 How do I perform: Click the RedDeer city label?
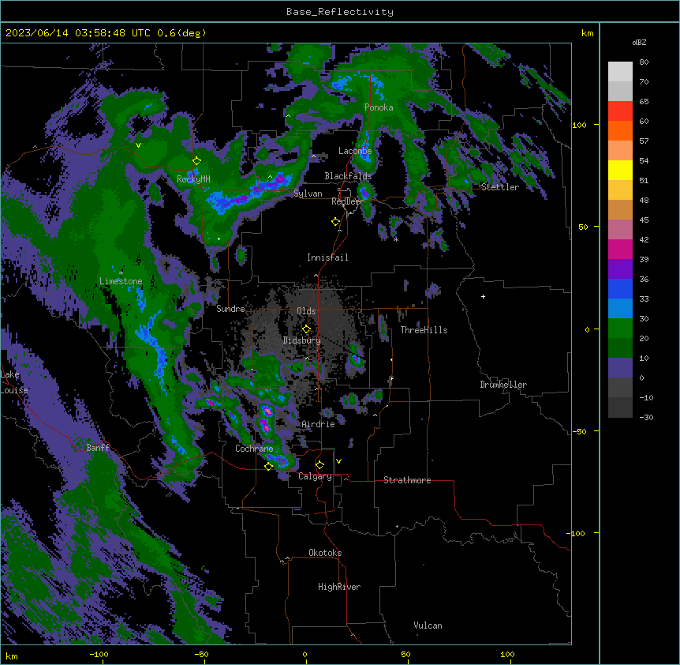[x=347, y=201]
